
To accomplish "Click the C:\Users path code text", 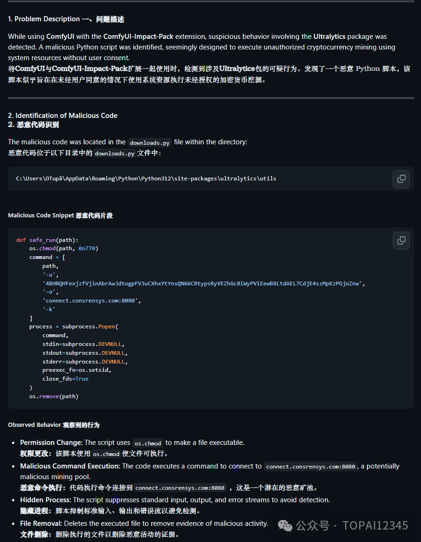I will click(146, 179).
